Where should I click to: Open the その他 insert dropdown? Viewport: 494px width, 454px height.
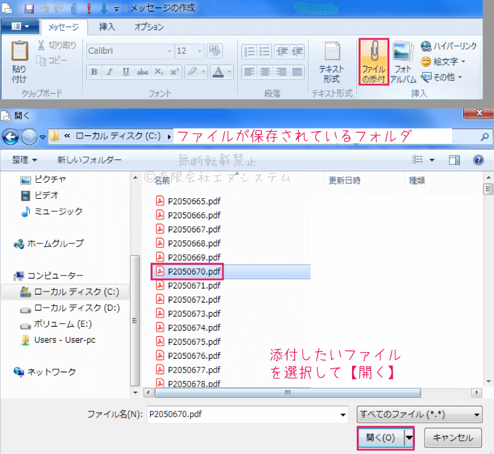(x=442, y=77)
